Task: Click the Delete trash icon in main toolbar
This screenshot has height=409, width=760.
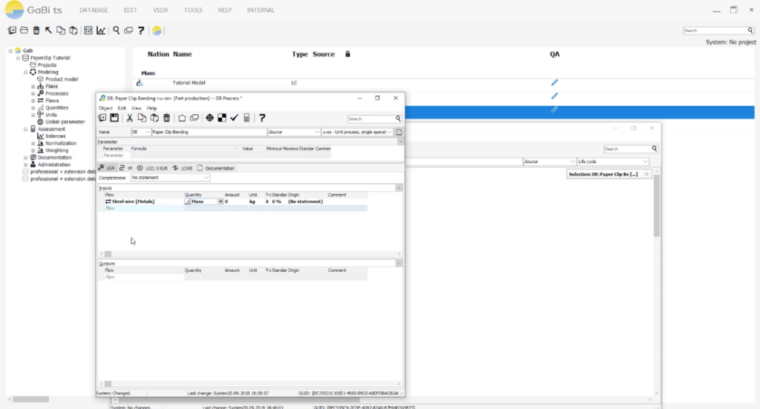Action: pyautogui.click(x=36, y=30)
